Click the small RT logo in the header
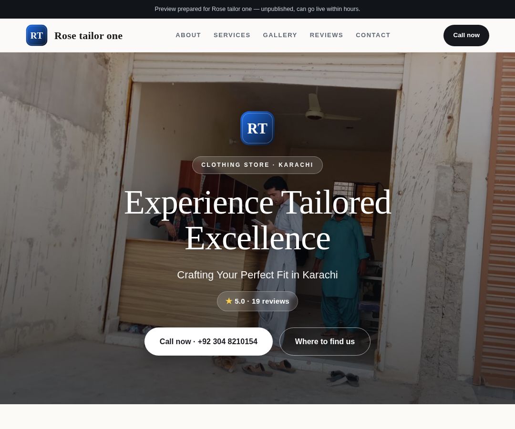The height and width of the screenshot is (429, 515). click(36, 35)
